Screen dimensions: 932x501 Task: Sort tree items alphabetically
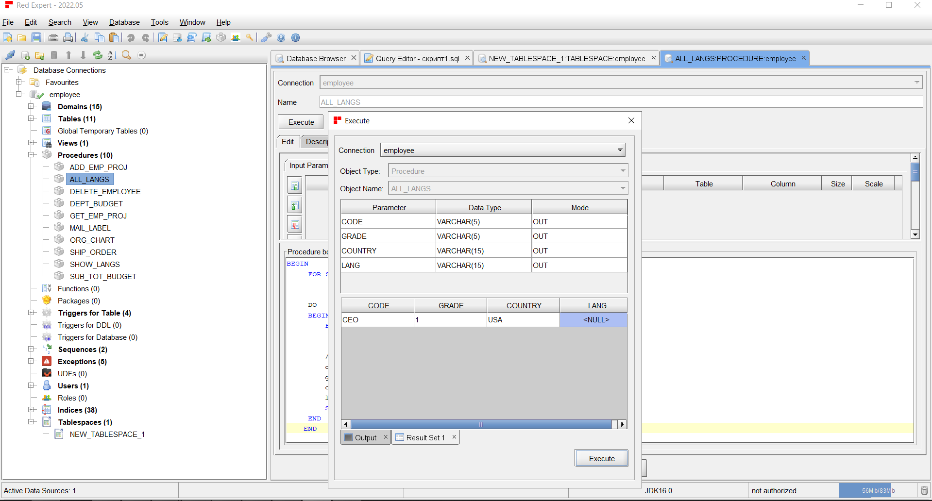111,55
